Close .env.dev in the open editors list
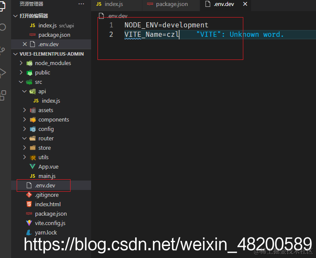The image size is (316, 258). (25, 44)
